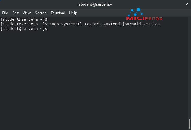Click the sudo word in command line

[54, 24]
